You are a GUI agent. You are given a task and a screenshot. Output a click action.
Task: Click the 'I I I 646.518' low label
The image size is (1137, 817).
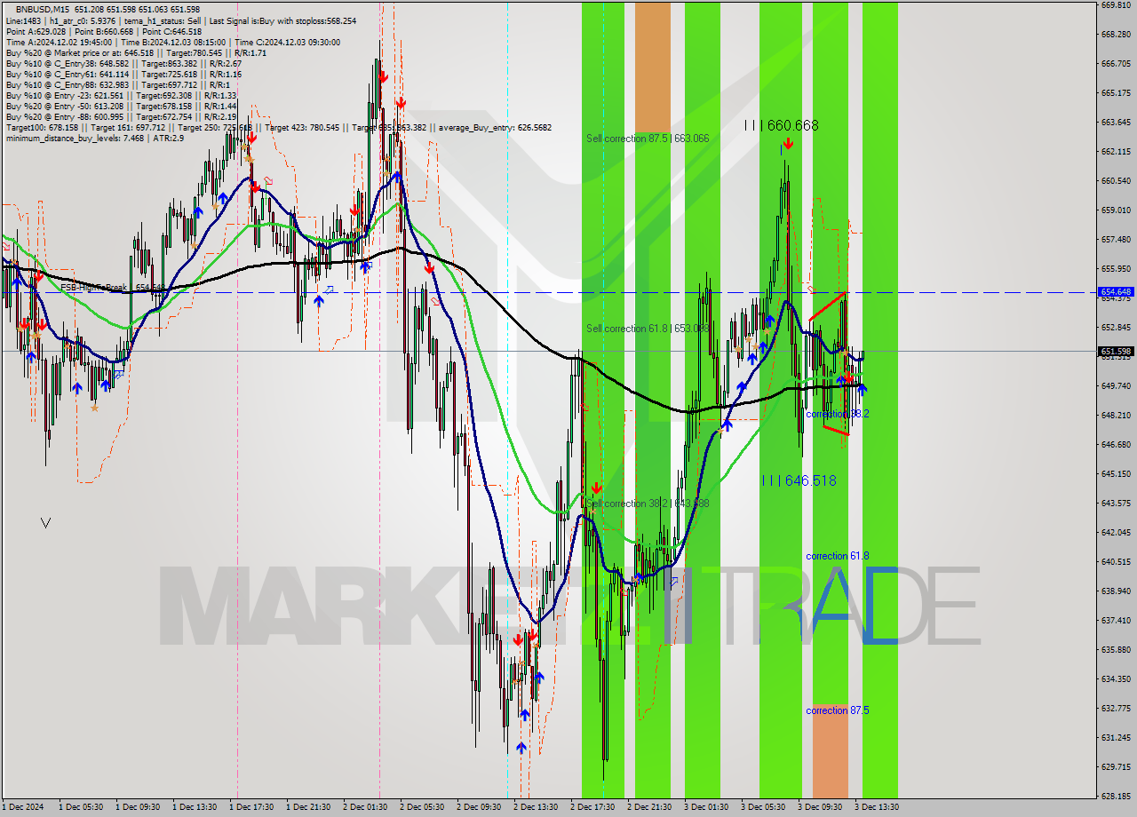799,480
